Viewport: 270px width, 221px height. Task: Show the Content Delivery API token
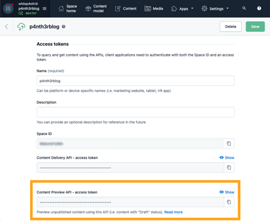coord(227,158)
